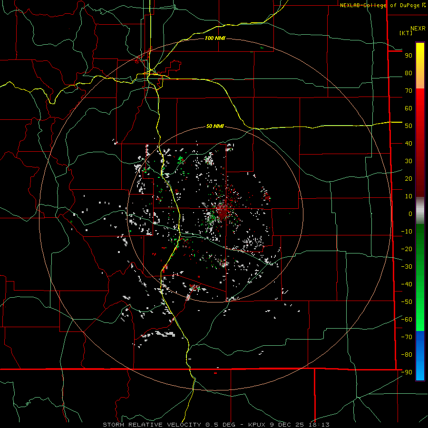The height and width of the screenshot is (428, 428).
Task: Click the "-20" value on the velocity scale
Action: (407, 249)
